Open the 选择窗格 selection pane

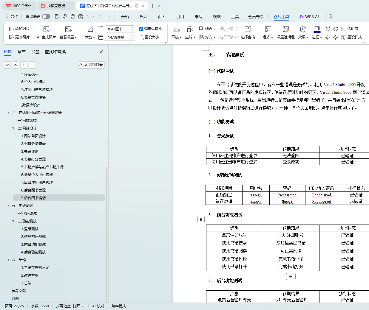click(248, 29)
